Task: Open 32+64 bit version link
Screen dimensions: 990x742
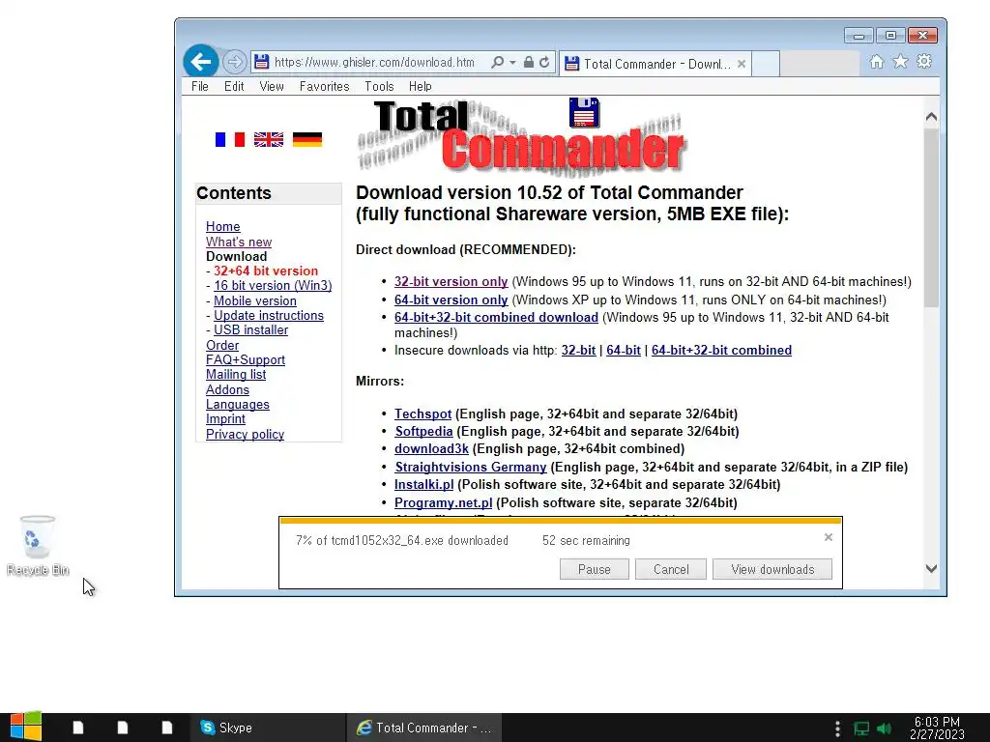Action: point(266,271)
